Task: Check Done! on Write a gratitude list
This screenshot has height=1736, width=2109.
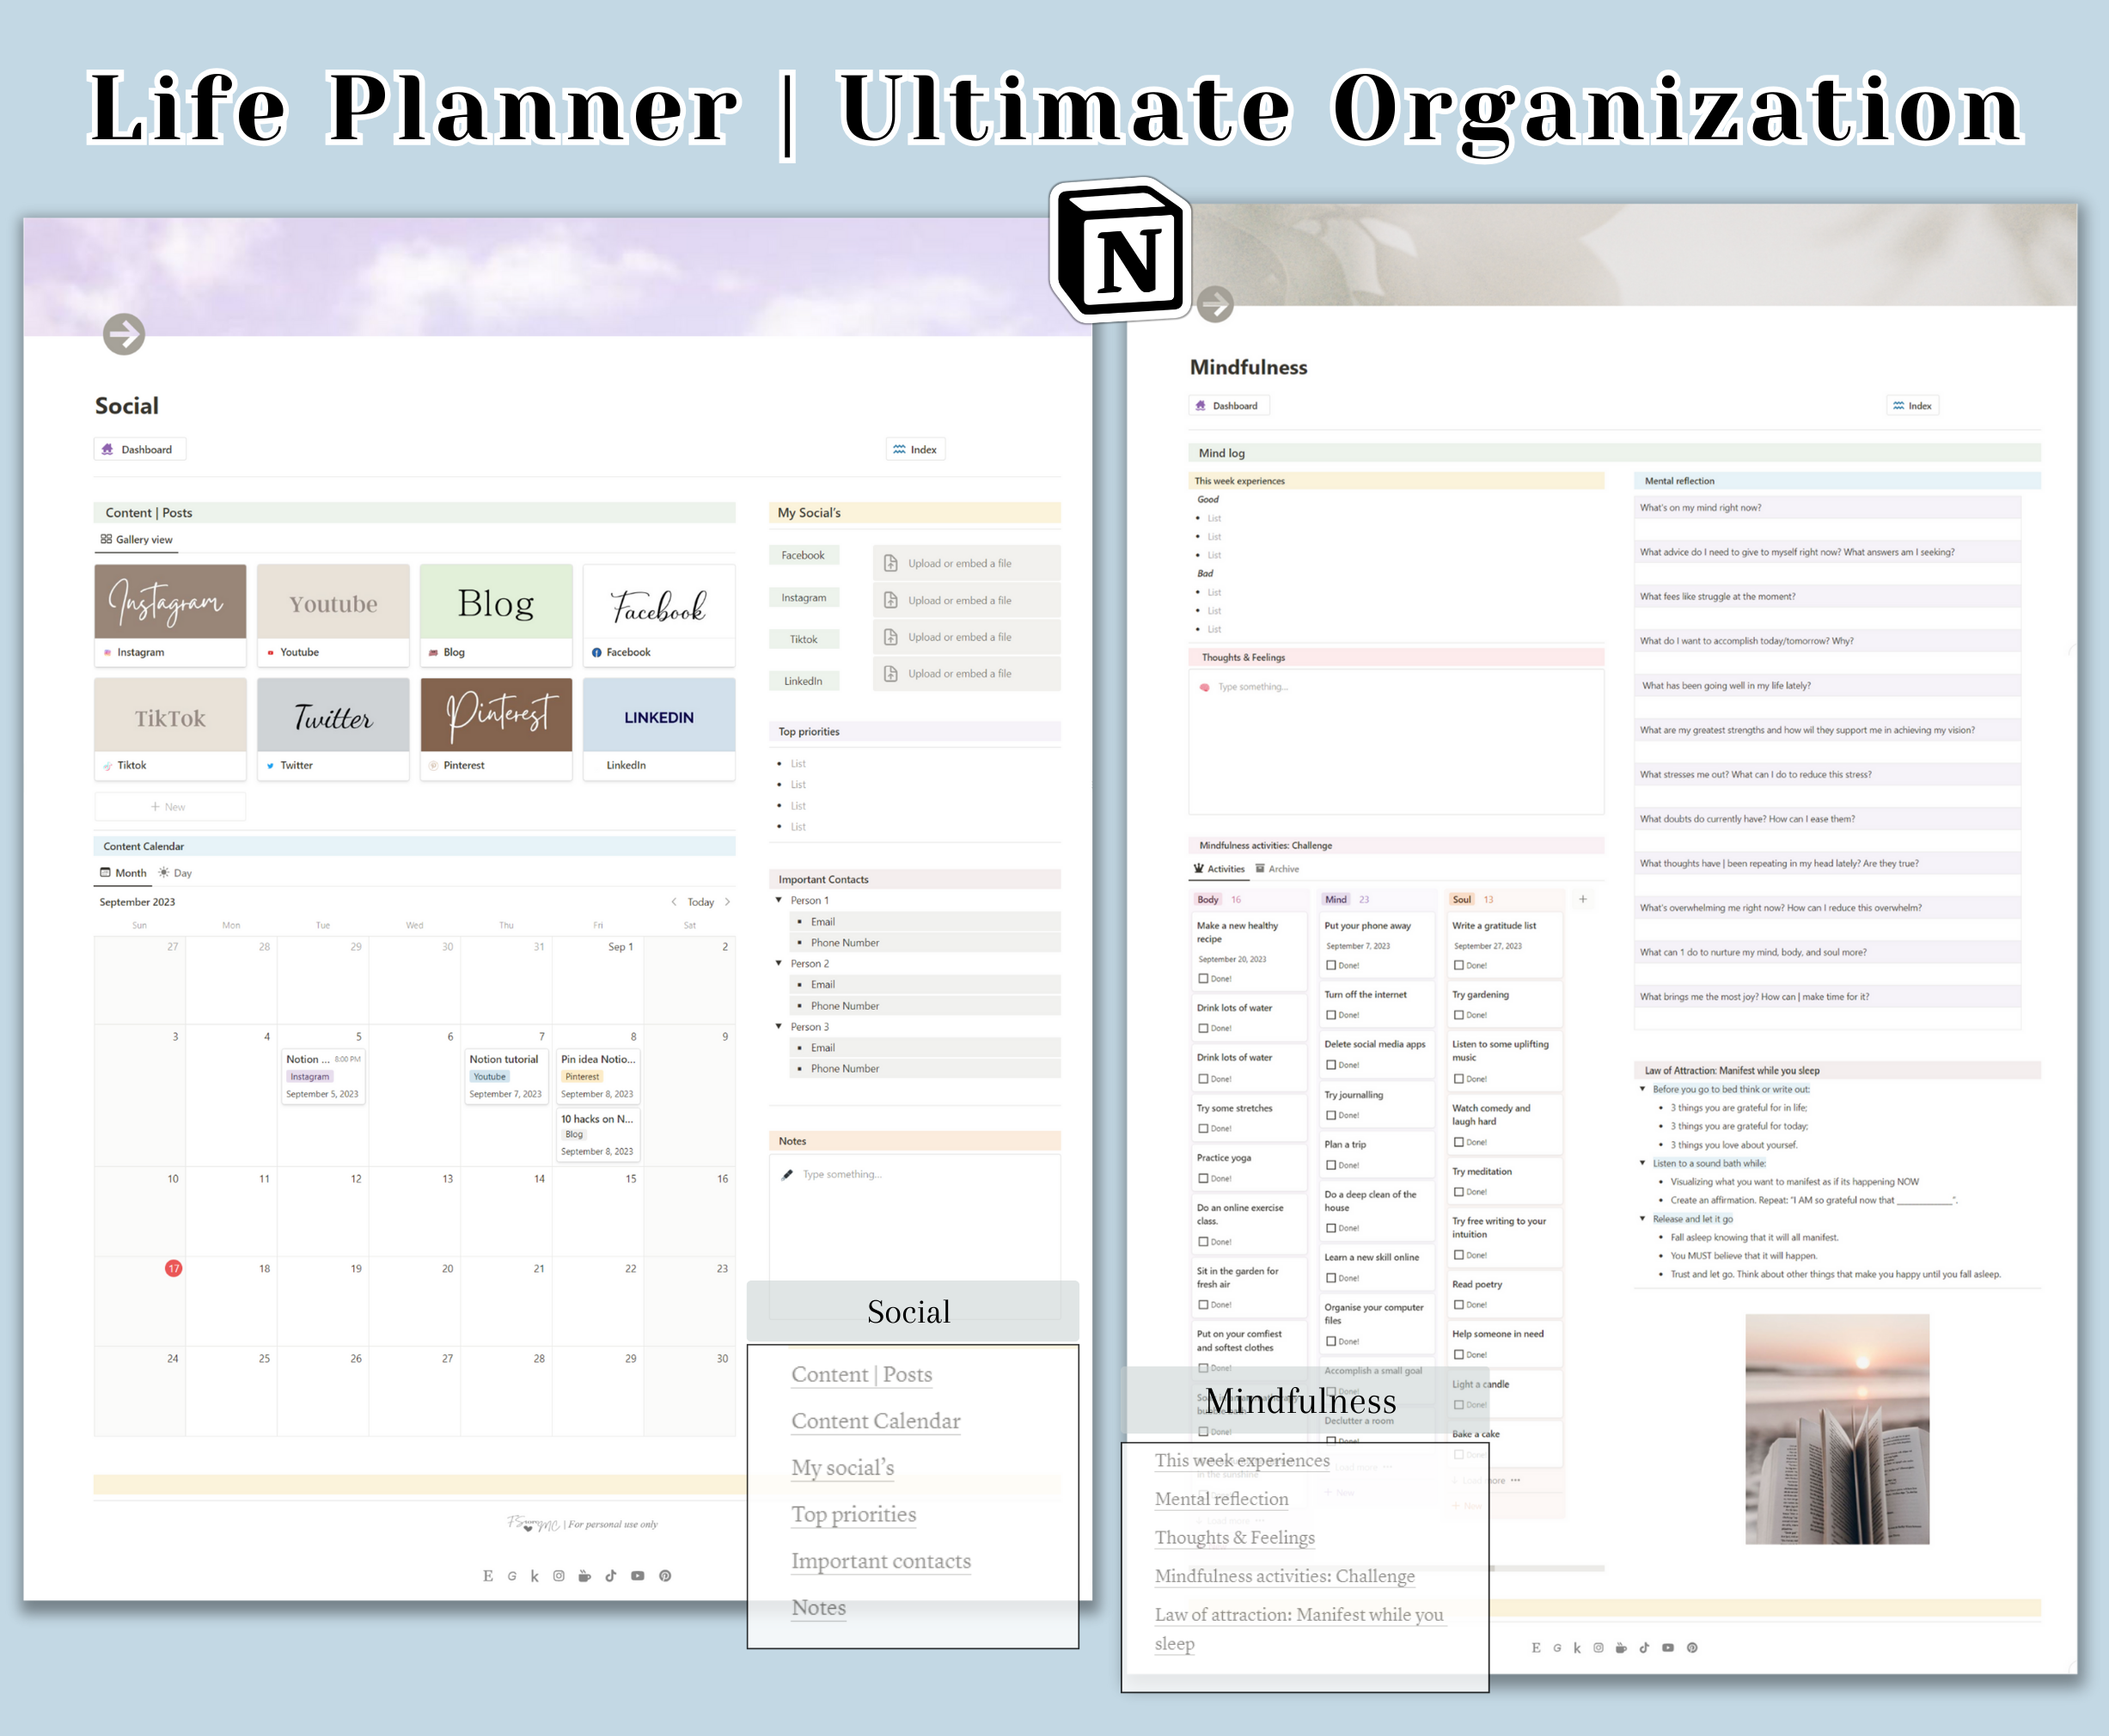Action: click(1459, 966)
